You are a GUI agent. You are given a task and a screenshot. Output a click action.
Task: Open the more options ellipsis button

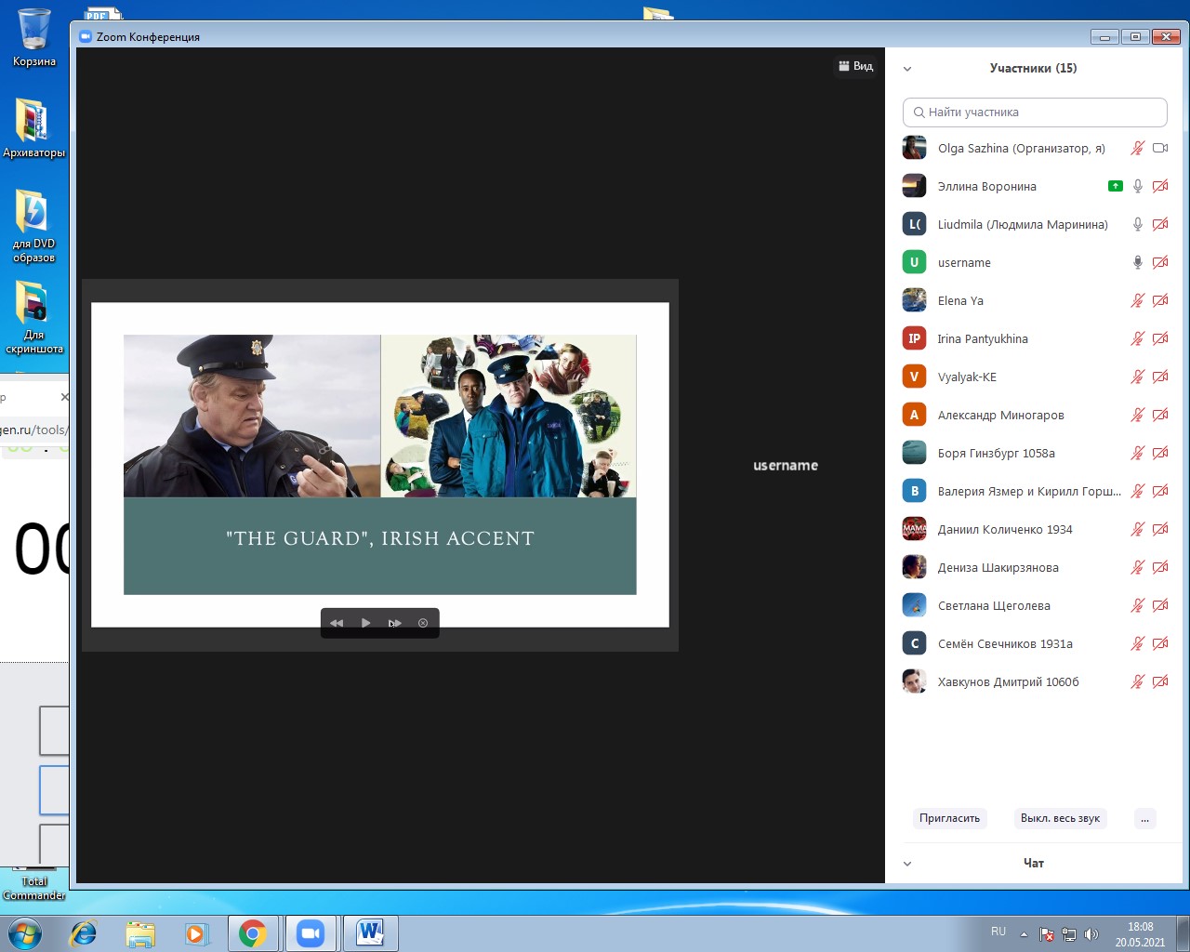1145,818
